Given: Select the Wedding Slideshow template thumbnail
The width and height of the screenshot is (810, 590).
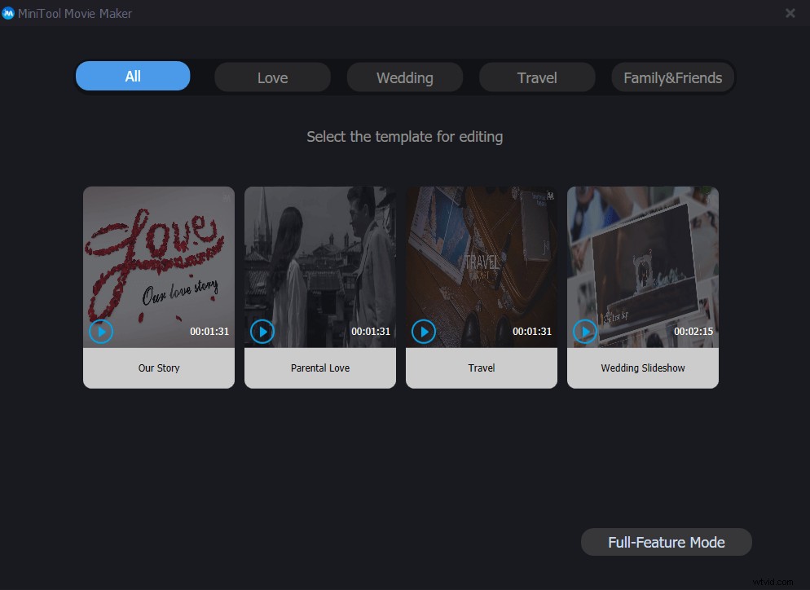Looking at the screenshot, I should pyautogui.click(x=642, y=261).
